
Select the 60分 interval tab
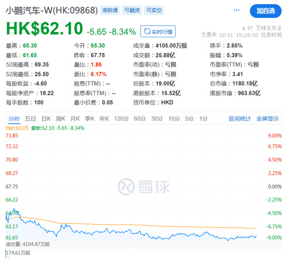[140, 118]
